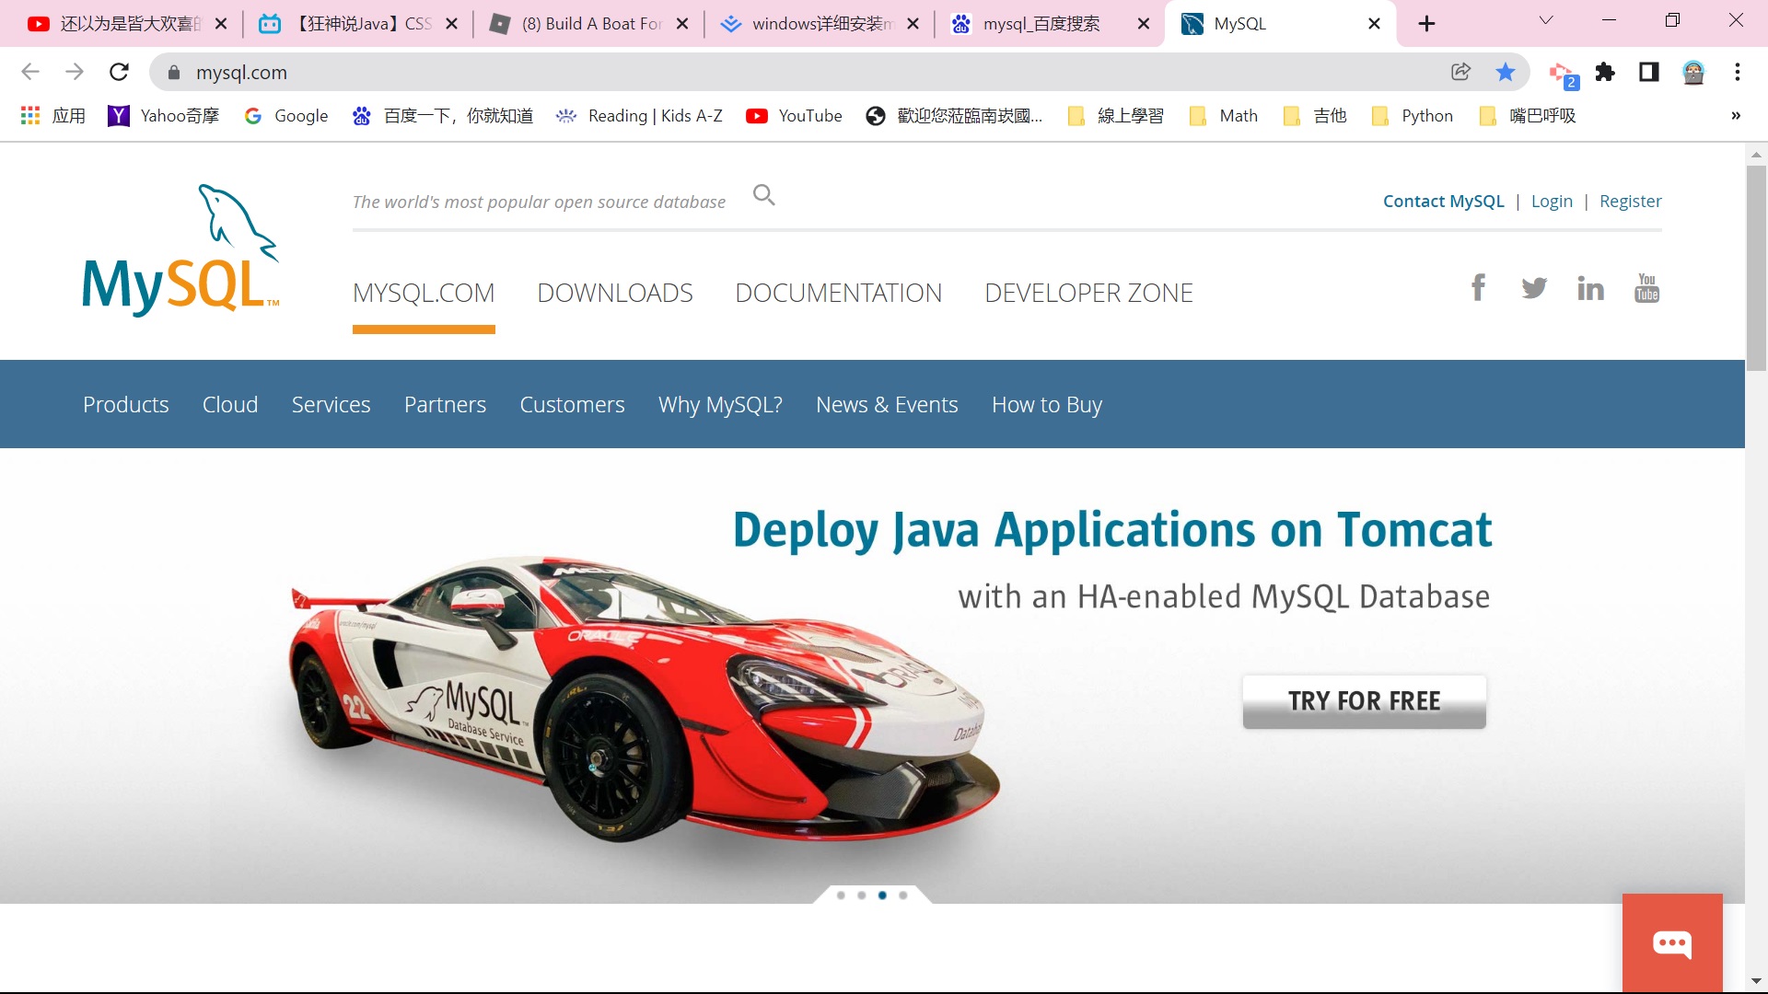Image resolution: width=1768 pixels, height=994 pixels.
Task: Open the YouTube bookmark
Action: 794,115
